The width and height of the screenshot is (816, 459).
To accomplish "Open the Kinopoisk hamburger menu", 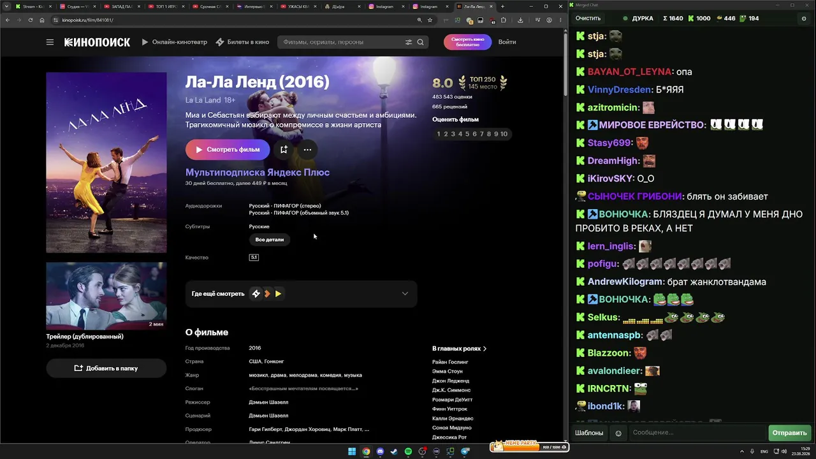I will [50, 42].
